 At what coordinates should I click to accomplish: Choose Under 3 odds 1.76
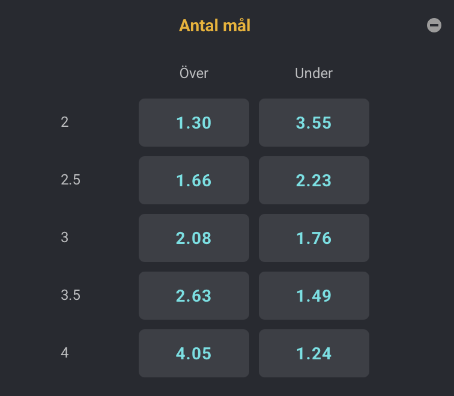pyautogui.click(x=314, y=238)
